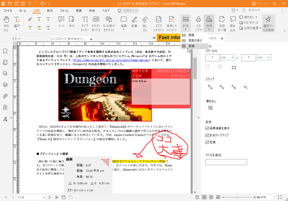The image size is (288, 201).
Task: Jump to last page
Action: click(x=56, y=197)
